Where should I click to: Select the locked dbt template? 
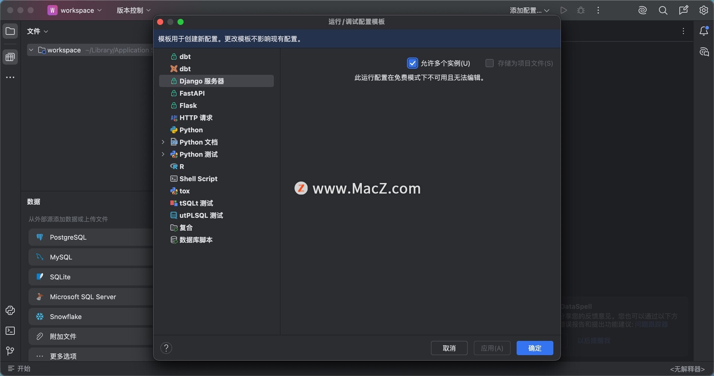coord(216,57)
